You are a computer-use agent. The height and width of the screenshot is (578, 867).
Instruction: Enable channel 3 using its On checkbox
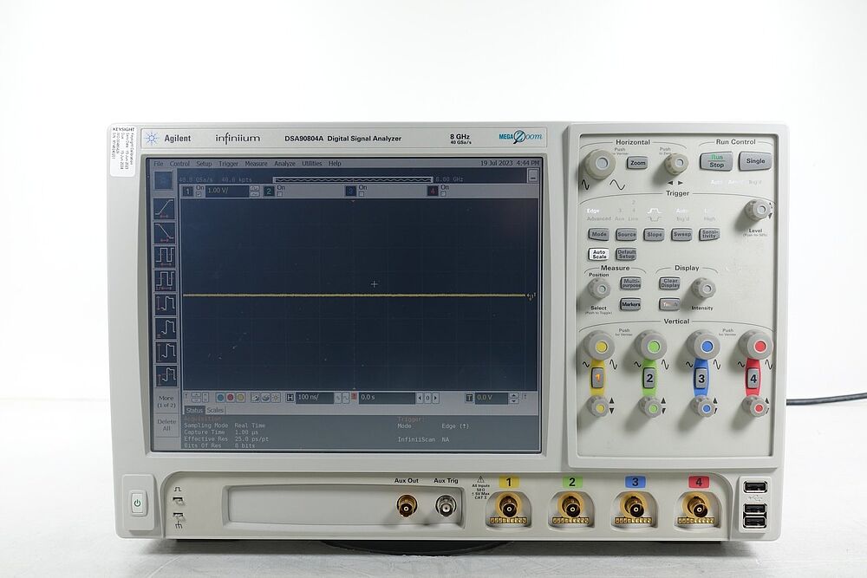pos(360,194)
